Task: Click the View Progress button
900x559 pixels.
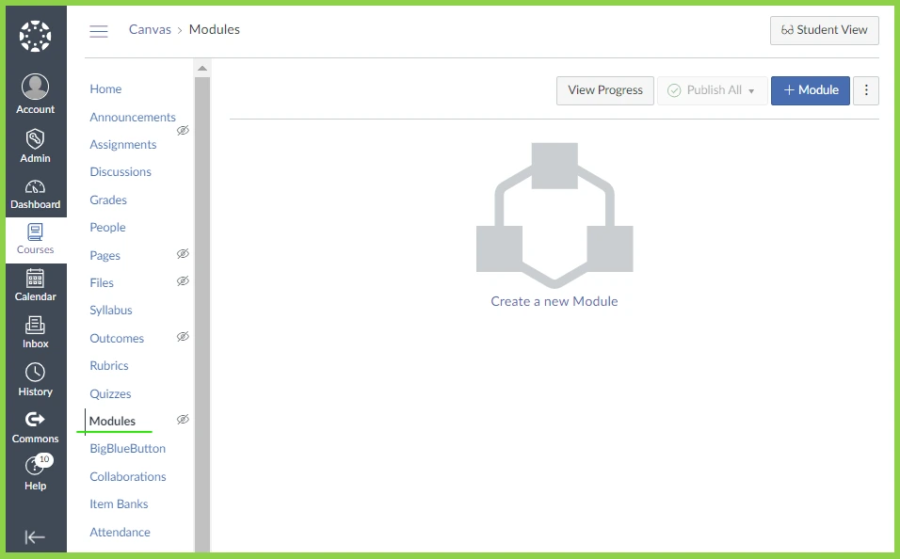Action: coord(605,90)
